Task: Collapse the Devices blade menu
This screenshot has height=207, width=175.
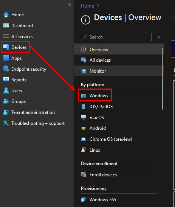Action: coord(158,37)
